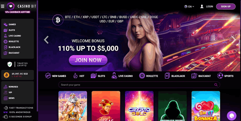The image size is (241, 121).
Task: Click the Join Now button
Action: 88,60
